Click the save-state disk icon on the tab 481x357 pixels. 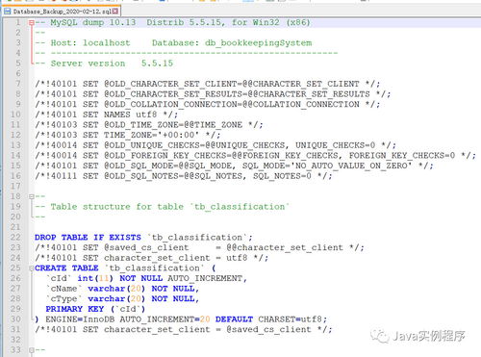(x=8, y=12)
